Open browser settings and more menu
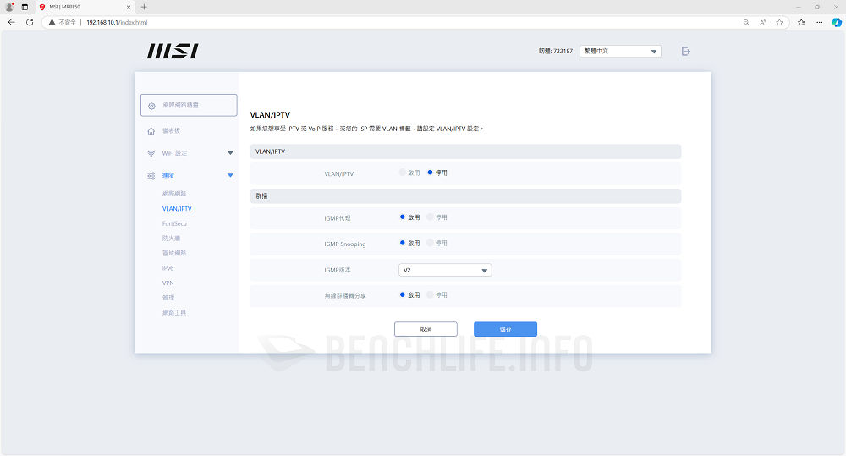The width and height of the screenshot is (846, 456). [x=820, y=22]
